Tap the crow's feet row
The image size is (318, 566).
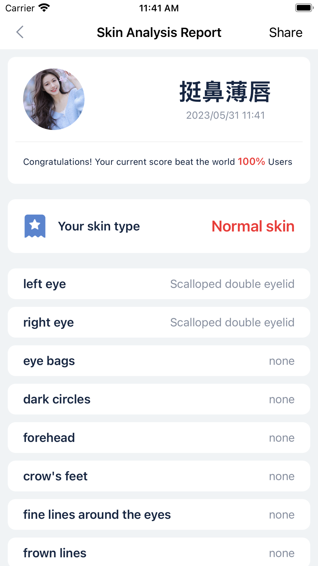[x=159, y=476]
